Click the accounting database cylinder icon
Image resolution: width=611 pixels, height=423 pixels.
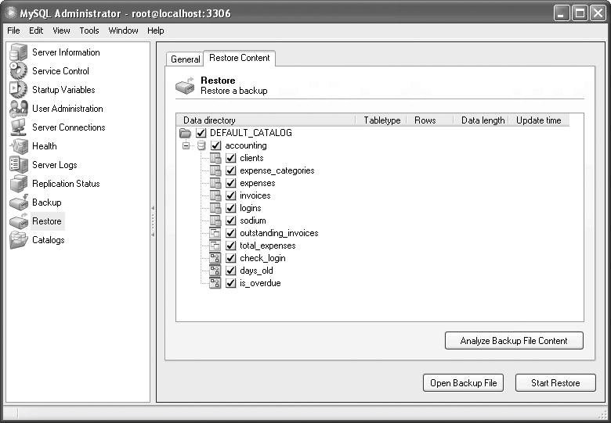[201, 145]
